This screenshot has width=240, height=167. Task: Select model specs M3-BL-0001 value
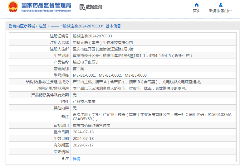[x=110, y=75]
